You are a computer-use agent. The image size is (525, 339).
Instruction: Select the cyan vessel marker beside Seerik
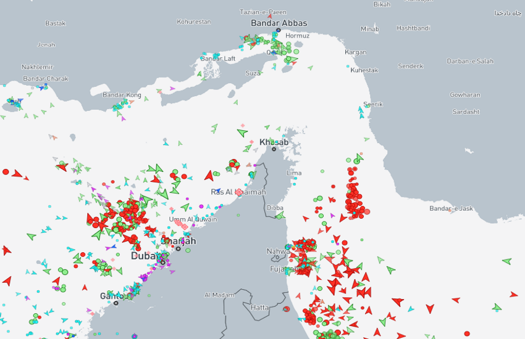[361, 112]
